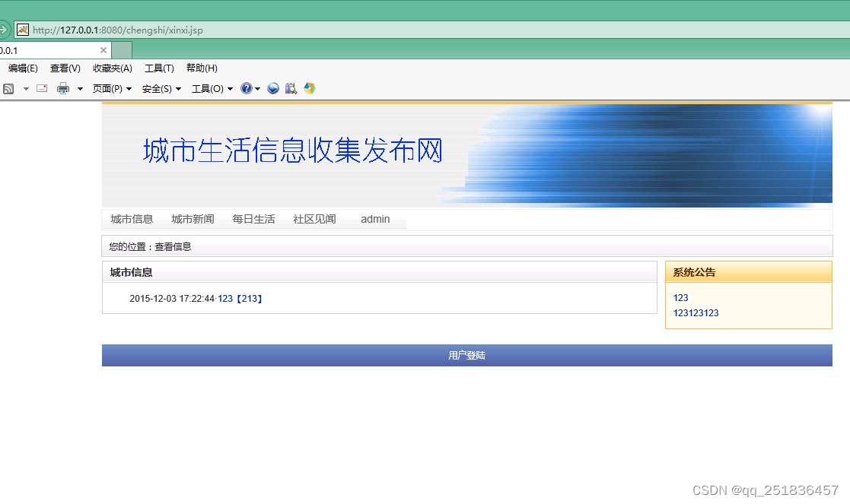Image resolution: width=850 pixels, height=504 pixels.
Task: Click the colorful MSN toolbar icon
Action: [x=309, y=88]
